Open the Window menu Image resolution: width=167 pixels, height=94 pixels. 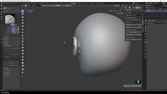point(15,3)
